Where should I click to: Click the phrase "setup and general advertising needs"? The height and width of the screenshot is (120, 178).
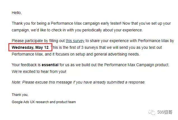(107, 54)
